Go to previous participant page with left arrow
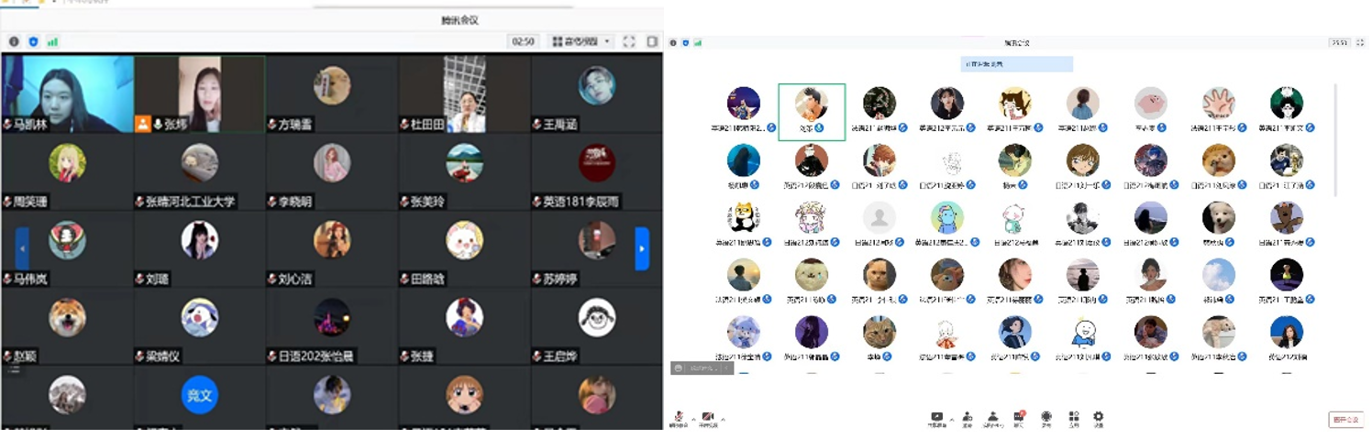1372x439 pixels. point(22,248)
